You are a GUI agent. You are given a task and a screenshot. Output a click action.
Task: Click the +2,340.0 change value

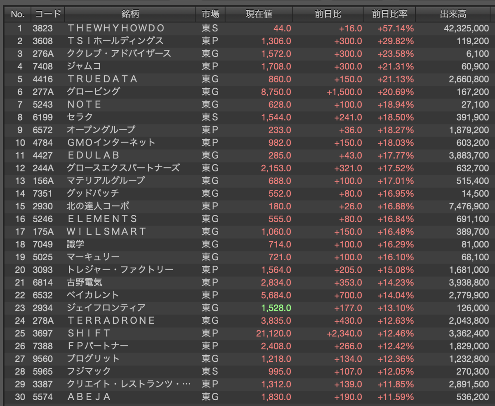click(x=344, y=333)
